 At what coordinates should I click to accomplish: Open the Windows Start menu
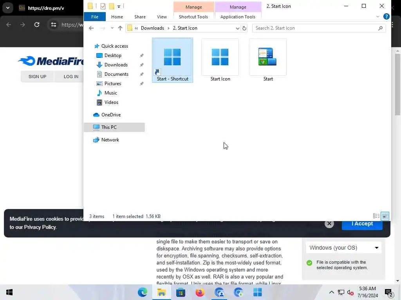9,292
